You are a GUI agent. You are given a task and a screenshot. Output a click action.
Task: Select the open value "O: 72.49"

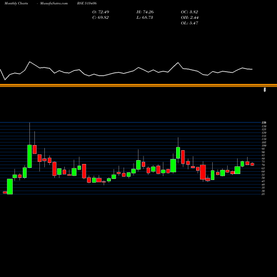[x=101, y=12]
